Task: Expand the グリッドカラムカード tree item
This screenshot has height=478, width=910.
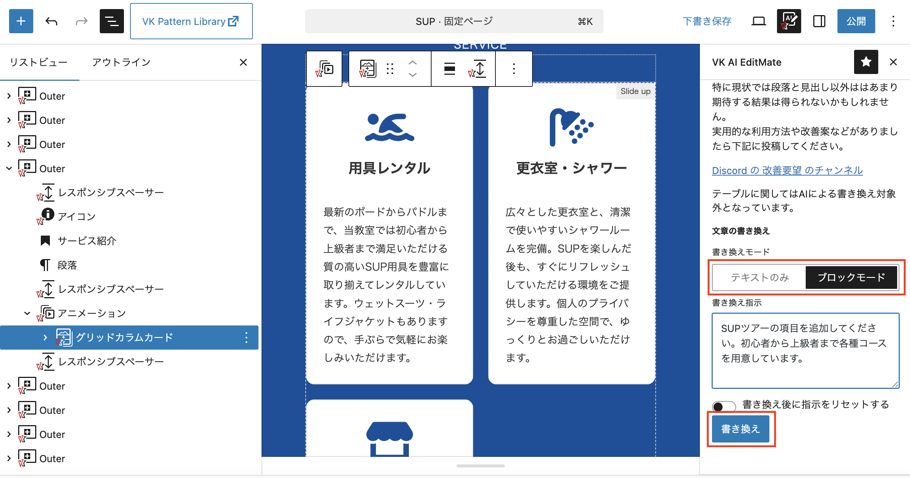Action: click(45, 338)
